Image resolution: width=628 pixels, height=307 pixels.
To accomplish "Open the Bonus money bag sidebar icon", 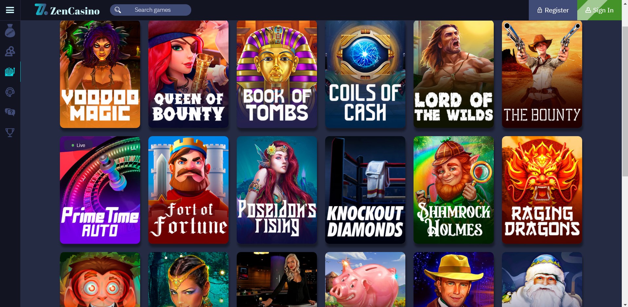I will pos(10,31).
